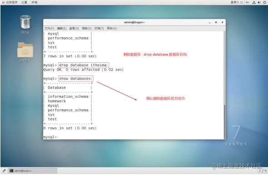Open the Applications menu in top panel
The width and height of the screenshot is (268, 175).
pos(10,2)
